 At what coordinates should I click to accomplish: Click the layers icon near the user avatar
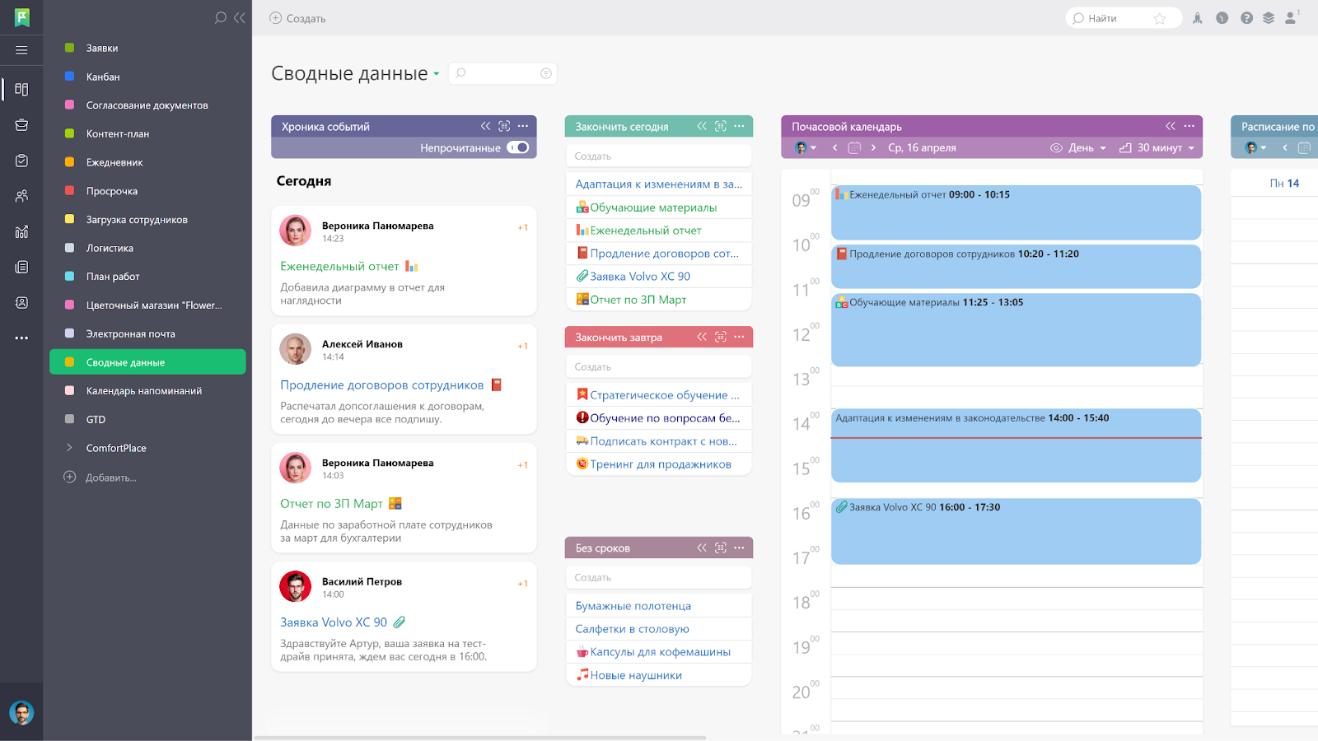(1267, 17)
